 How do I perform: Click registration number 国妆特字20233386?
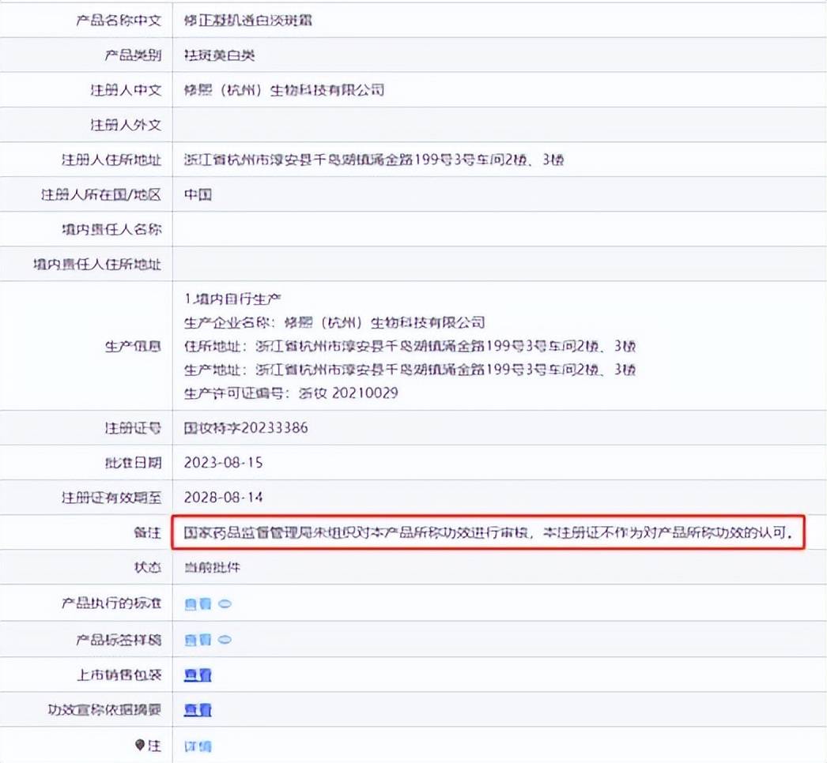click(x=246, y=428)
